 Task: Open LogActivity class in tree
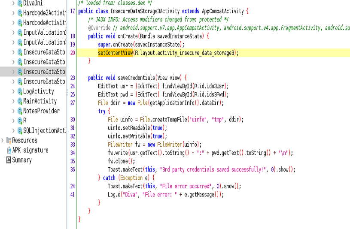pyautogui.click(x=39, y=91)
